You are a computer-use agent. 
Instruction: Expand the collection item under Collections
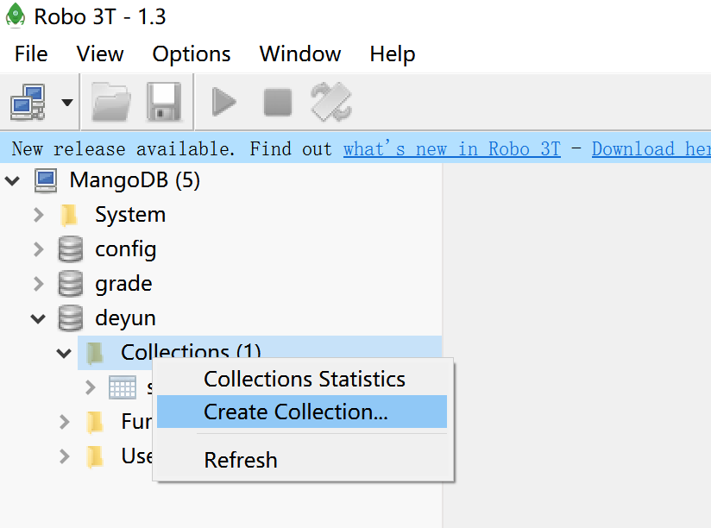pyautogui.click(x=91, y=387)
